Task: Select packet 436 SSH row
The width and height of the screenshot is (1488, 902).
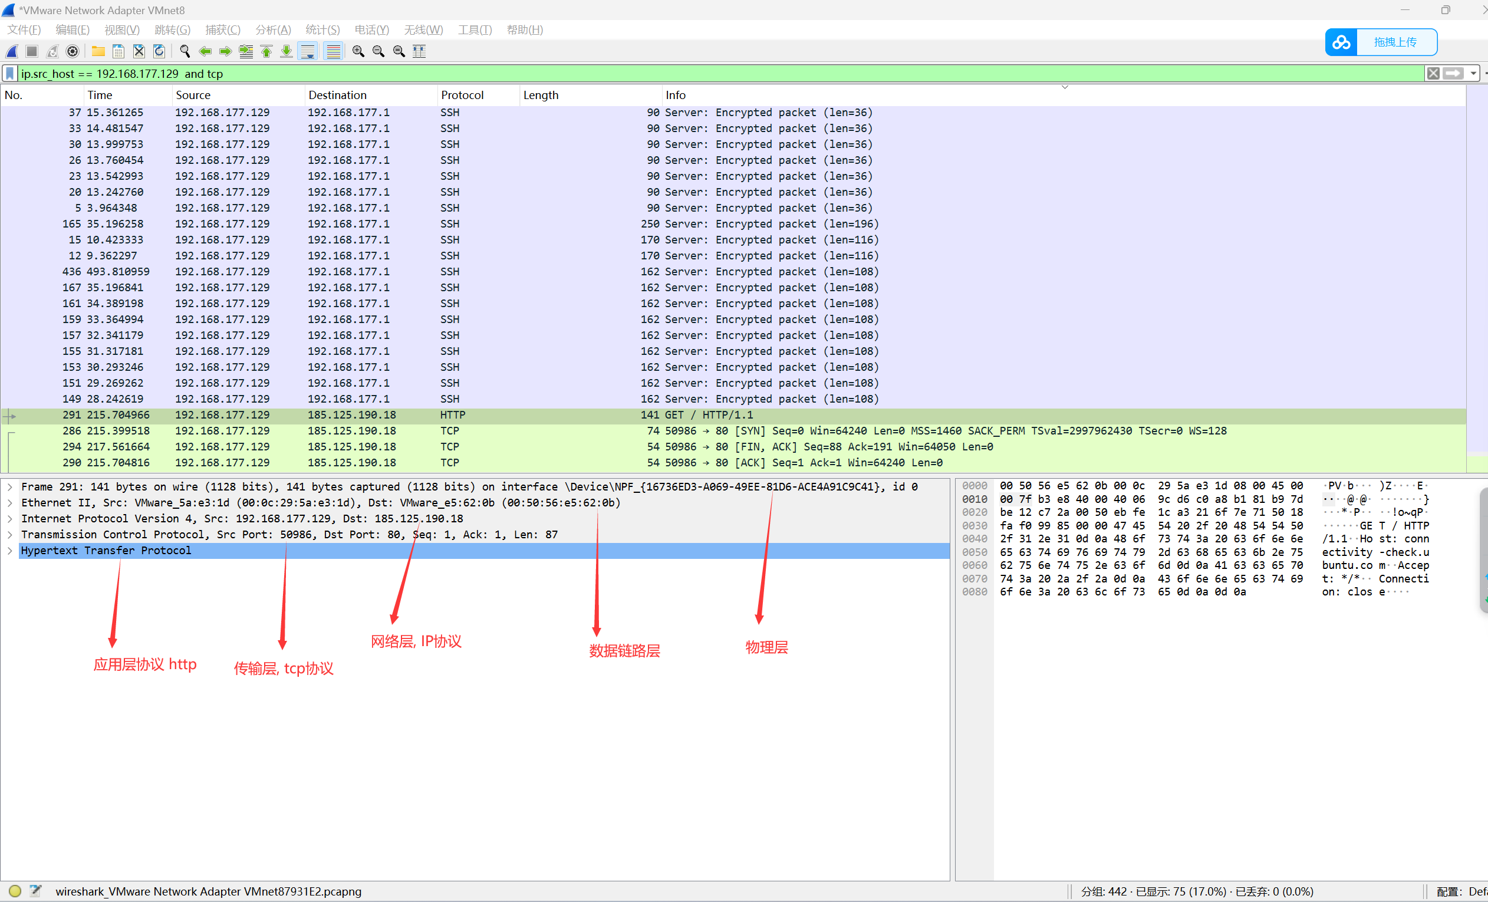Action: click(733, 272)
